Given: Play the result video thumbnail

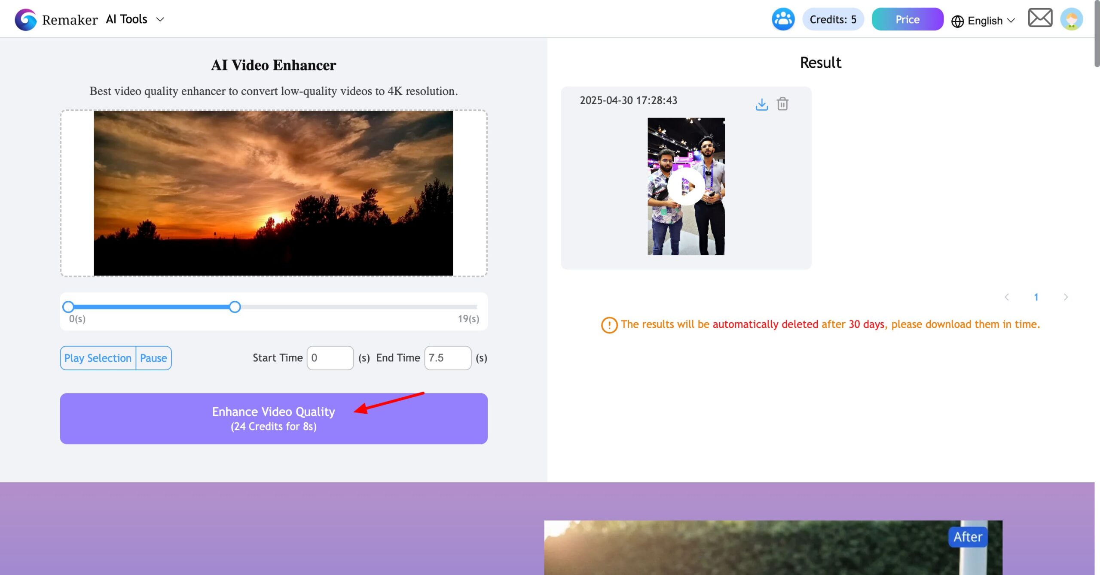Looking at the screenshot, I should pyautogui.click(x=686, y=187).
